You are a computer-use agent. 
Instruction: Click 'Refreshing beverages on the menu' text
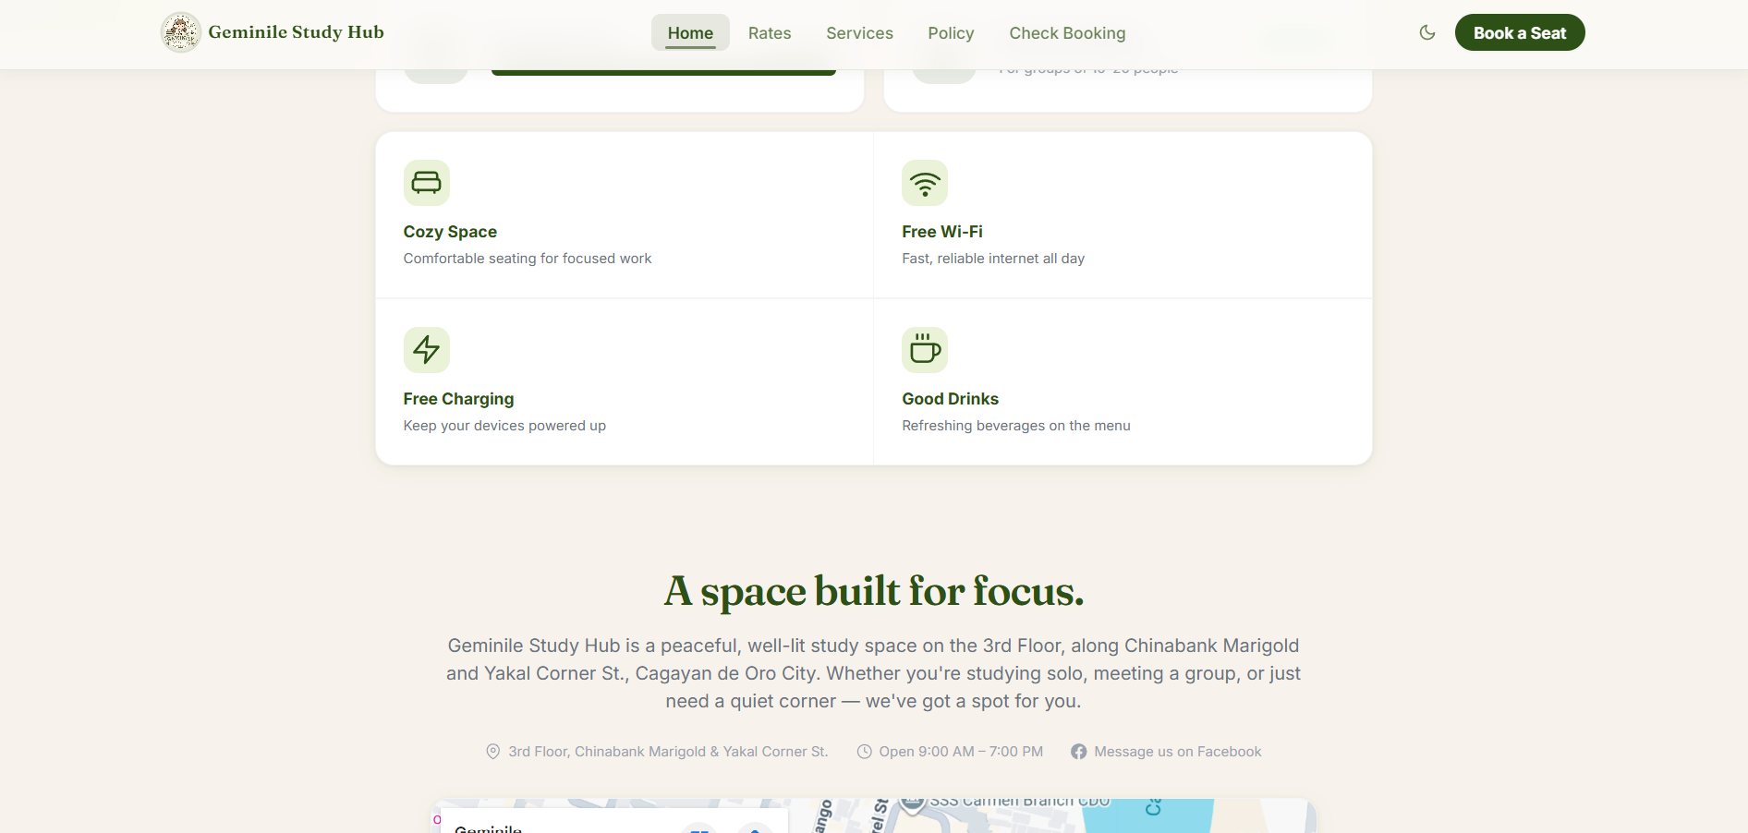[x=1016, y=426]
